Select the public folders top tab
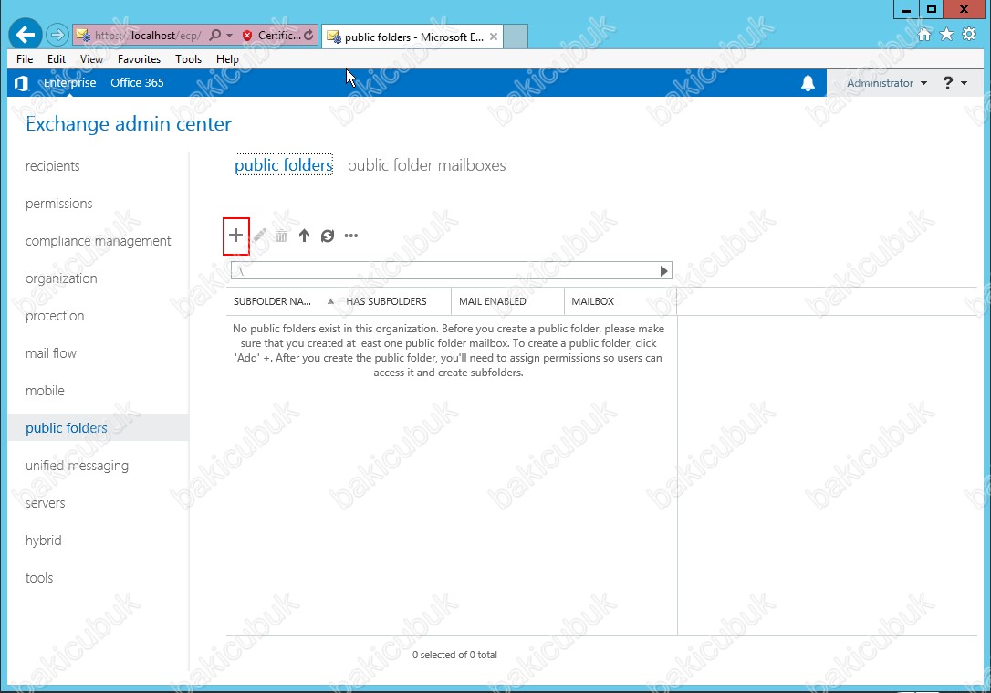991x693 pixels. pos(283,165)
